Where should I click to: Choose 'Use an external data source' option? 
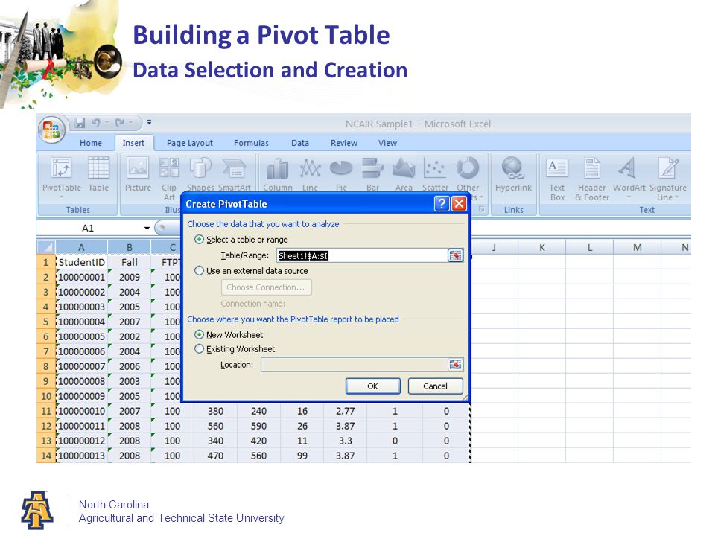point(199,271)
